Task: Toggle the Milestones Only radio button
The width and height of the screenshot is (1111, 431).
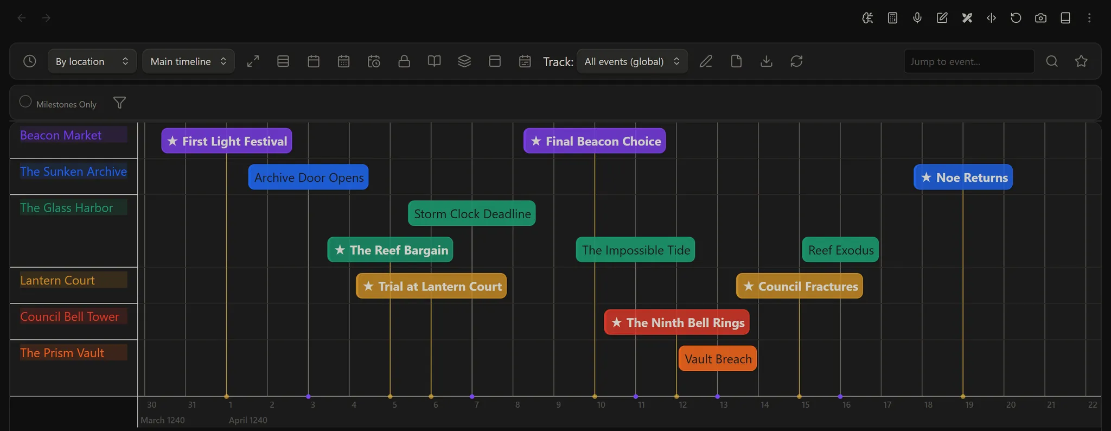Action: 25,102
